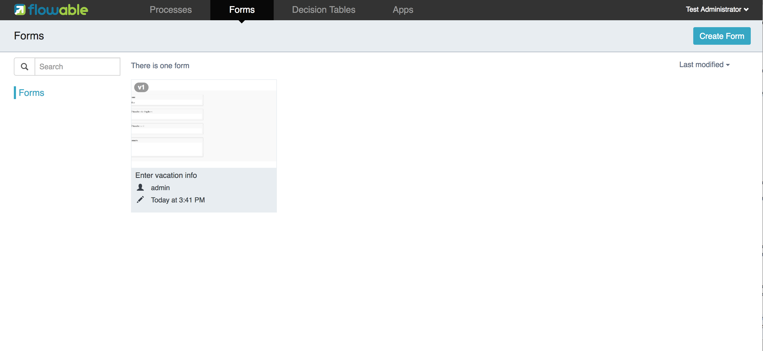The width and height of the screenshot is (763, 351).
Task: Click the 'There is one form' text
Action: point(160,66)
